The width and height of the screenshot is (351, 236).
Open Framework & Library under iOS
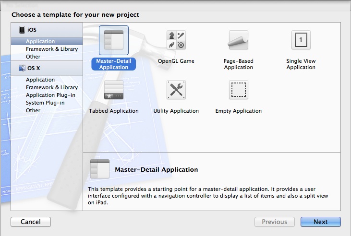click(x=51, y=49)
